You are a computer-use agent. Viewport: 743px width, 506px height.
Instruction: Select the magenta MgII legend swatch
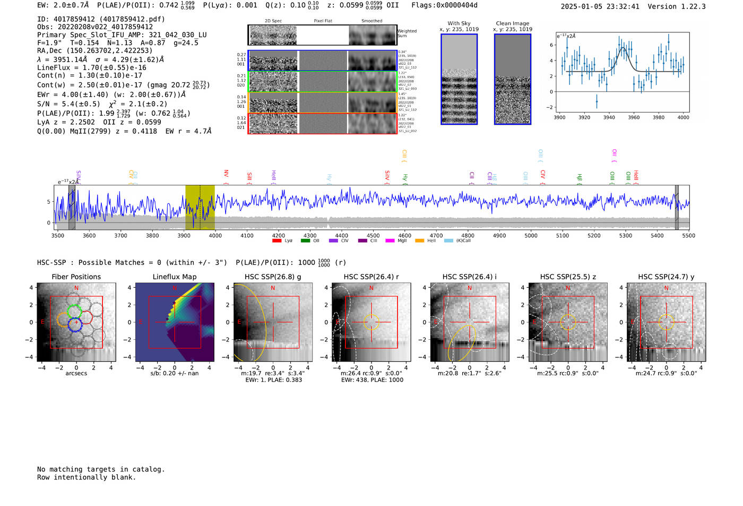390,241
